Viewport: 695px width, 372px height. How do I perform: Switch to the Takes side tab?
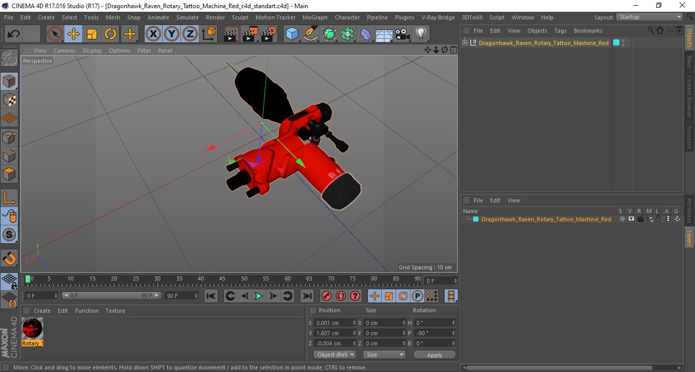[x=689, y=61]
